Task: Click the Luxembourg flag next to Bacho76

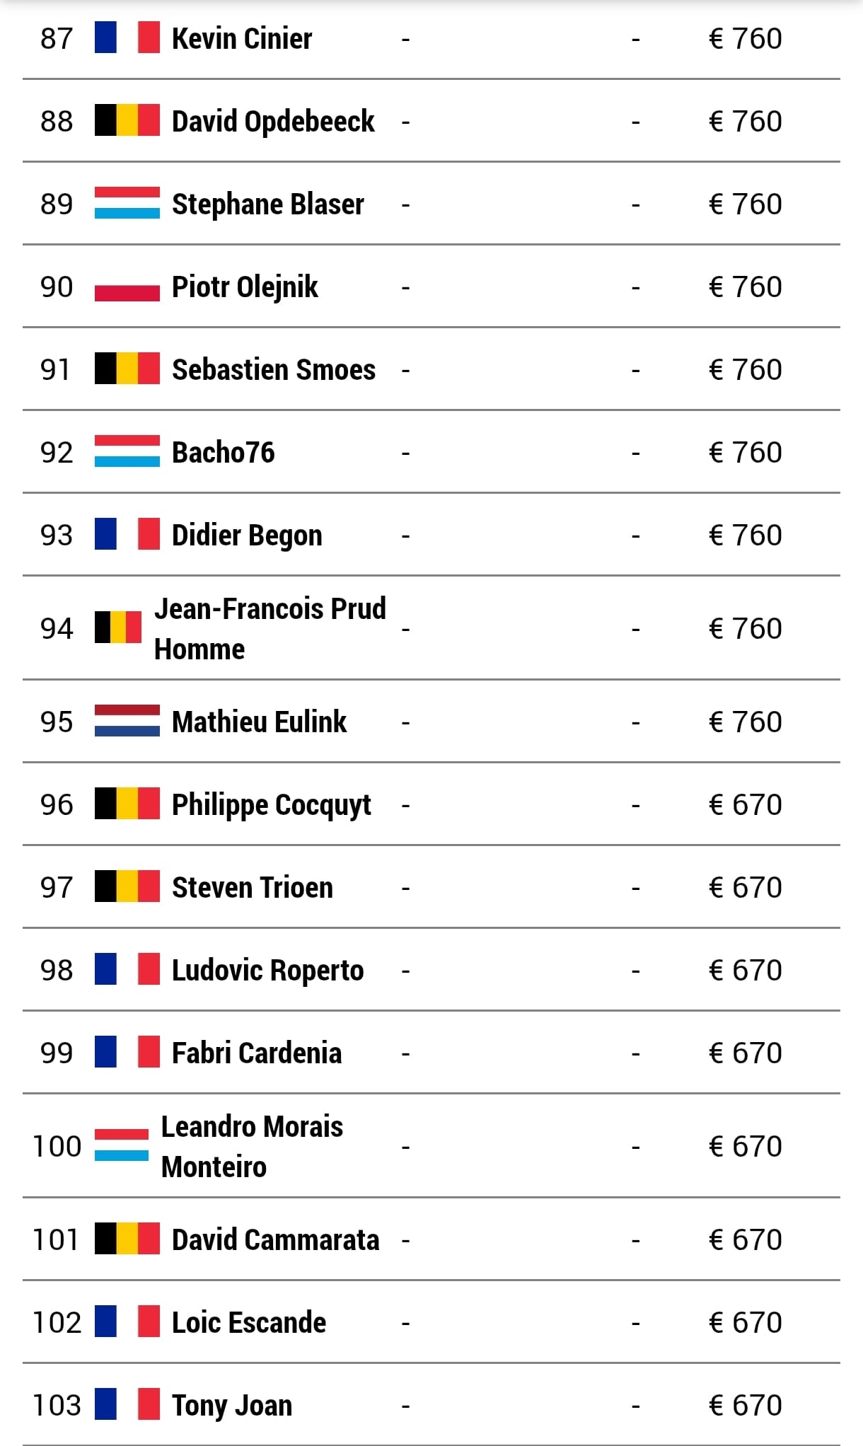Action: (127, 451)
